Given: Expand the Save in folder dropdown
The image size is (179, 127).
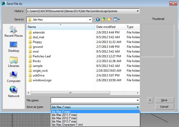Looking at the screenshot, I should [x=90, y=20].
